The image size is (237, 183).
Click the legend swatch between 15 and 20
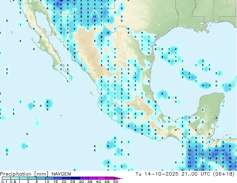click(58, 178)
